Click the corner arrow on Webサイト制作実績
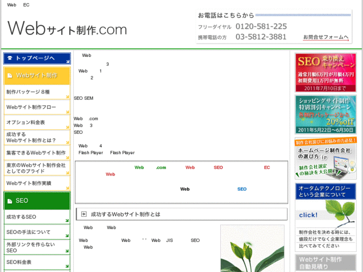Viewport: 363px width, 272px height. click(67, 188)
